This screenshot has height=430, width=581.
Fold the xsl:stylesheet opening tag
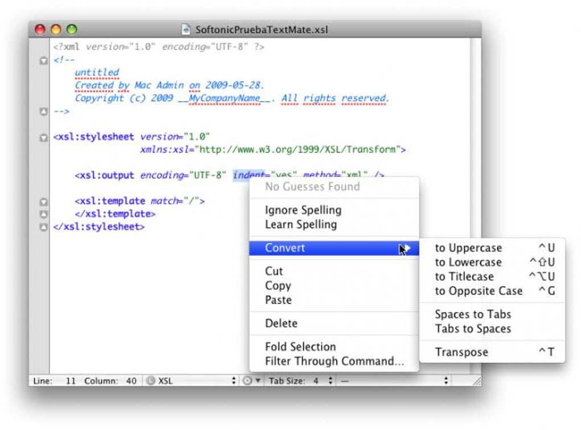click(x=43, y=138)
